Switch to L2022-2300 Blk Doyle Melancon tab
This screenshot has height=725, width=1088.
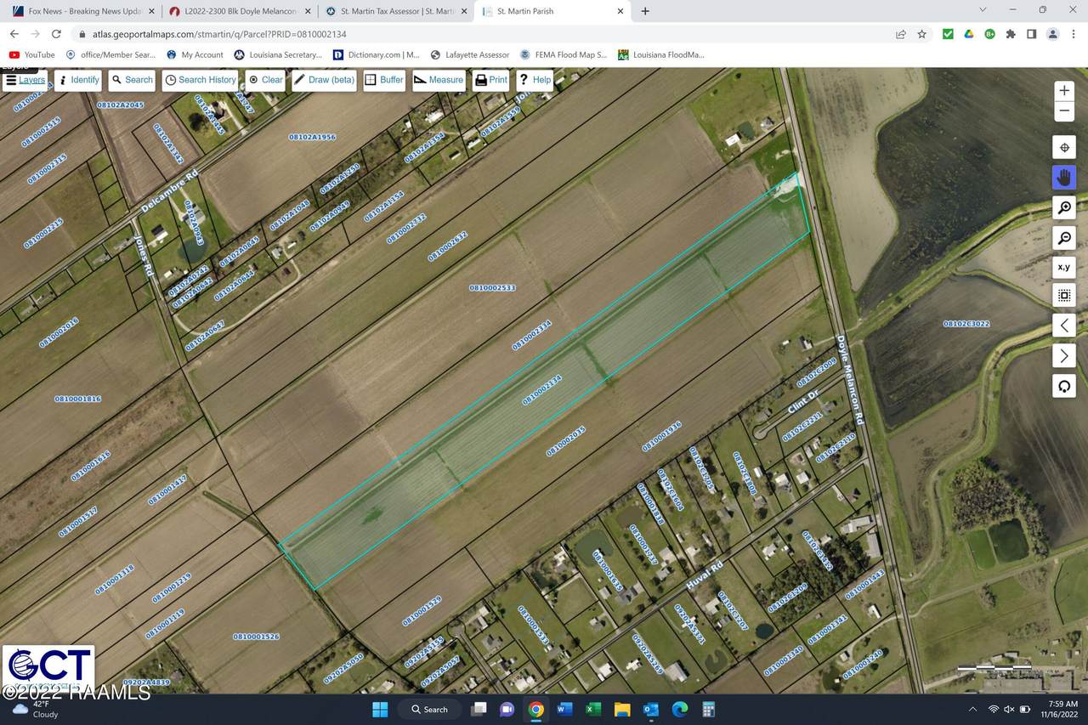[x=239, y=11]
